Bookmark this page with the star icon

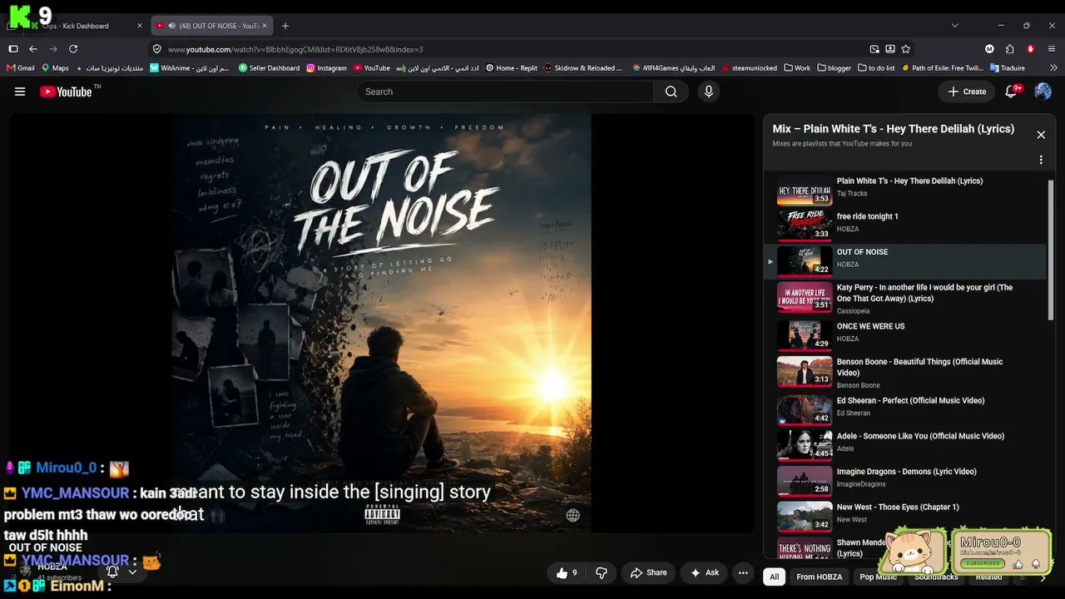pyautogui.click(x=906, y=49)
